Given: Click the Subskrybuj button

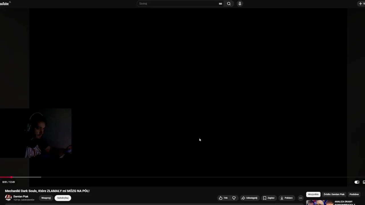Looking at the screenshot, I should [63, 198].
